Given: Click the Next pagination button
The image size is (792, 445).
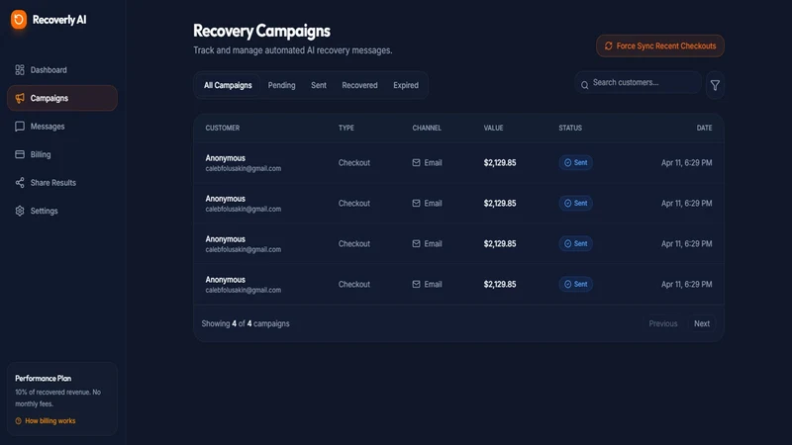Looking at the screenshot, I should (x=702, y=323).
